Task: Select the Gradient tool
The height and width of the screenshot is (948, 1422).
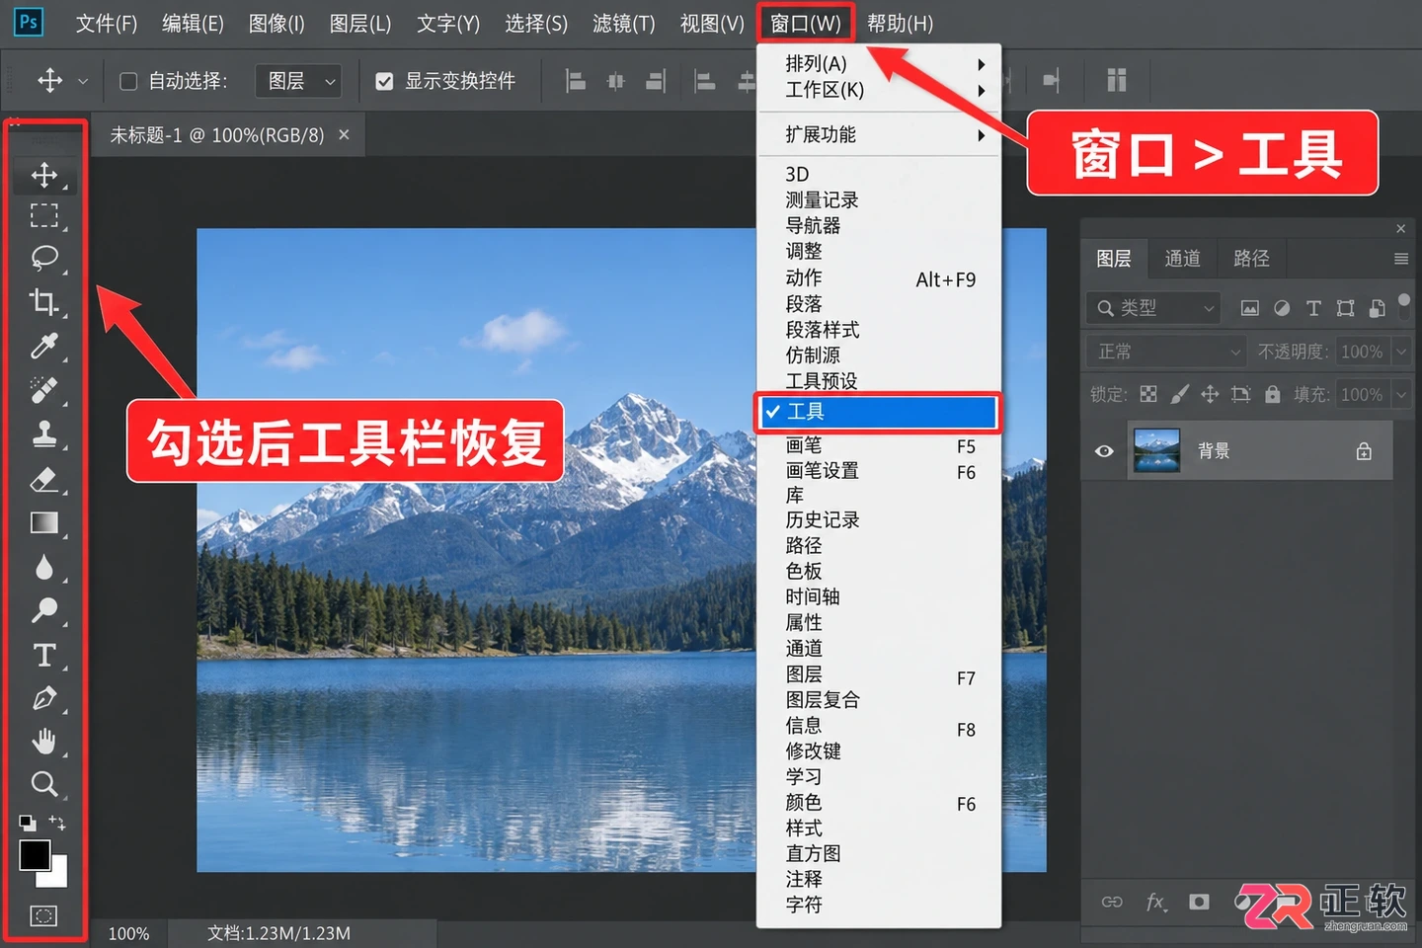Action: click(43, 522)
